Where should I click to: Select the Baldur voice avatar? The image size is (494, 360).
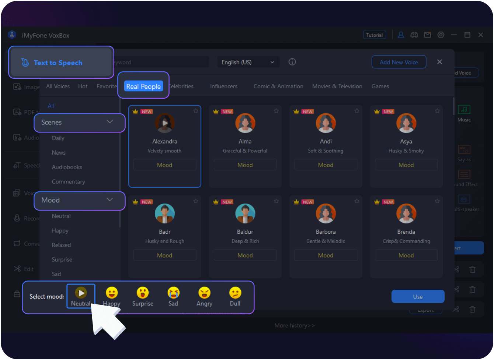pos(245,213)
